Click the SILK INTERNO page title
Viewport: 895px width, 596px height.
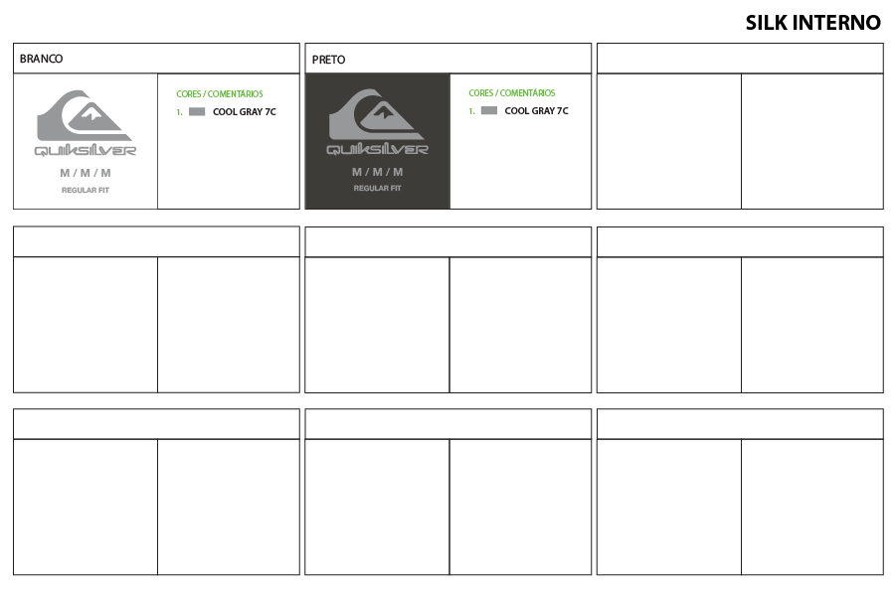pos(812,23)
